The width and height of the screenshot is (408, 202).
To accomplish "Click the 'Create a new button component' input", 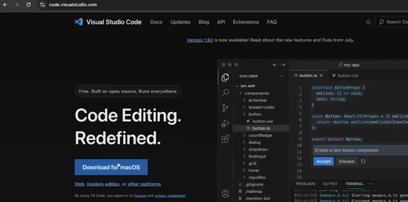I will pyautogui.click(x=361, y=150).
